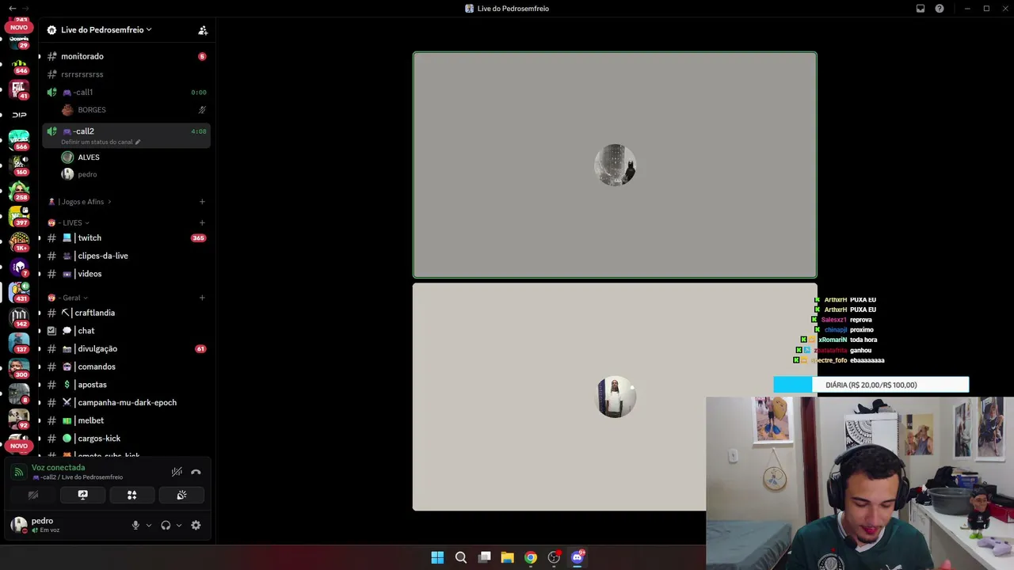Open the invite people icon beside the server name
This screenshot has height=570, width=1014.
[x=203, y=30]
